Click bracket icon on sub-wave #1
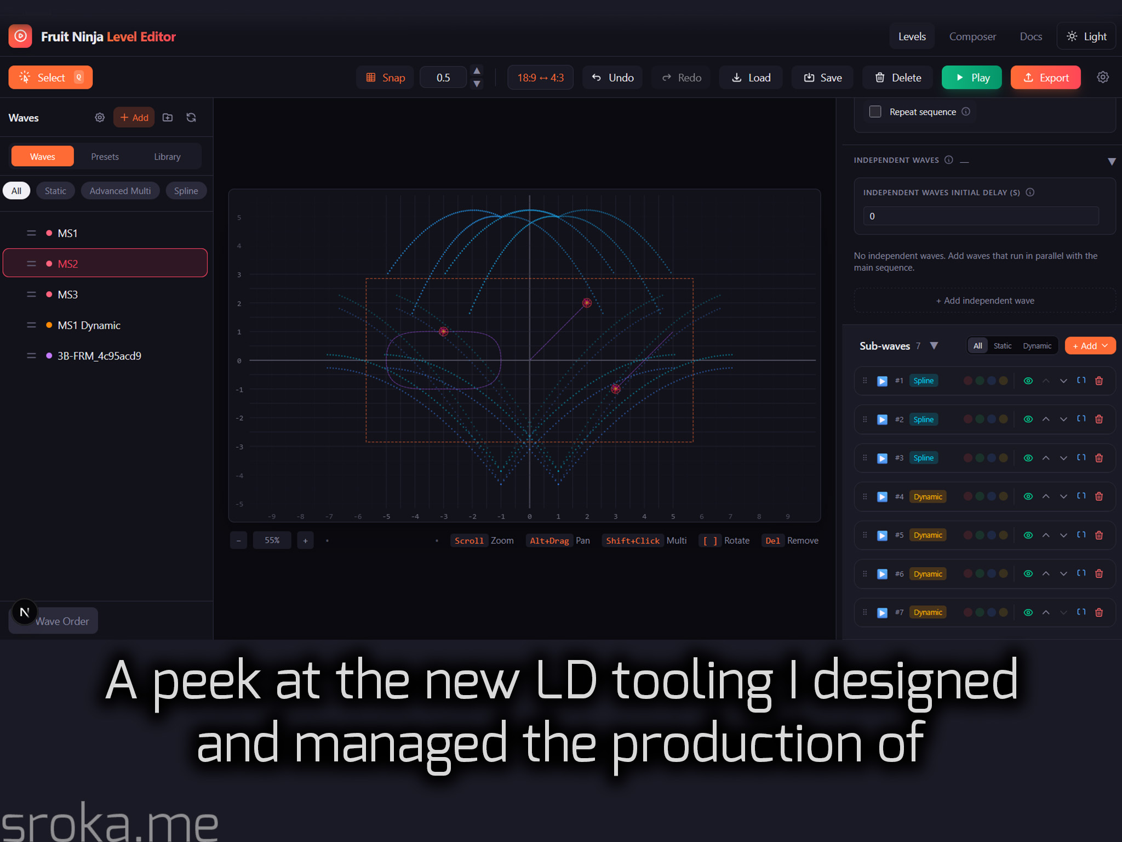Image resolution: width=1122 pixels, height=842 pixels. 1081,380
